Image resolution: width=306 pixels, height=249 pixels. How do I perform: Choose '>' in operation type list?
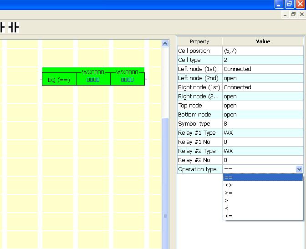point(263,200)
